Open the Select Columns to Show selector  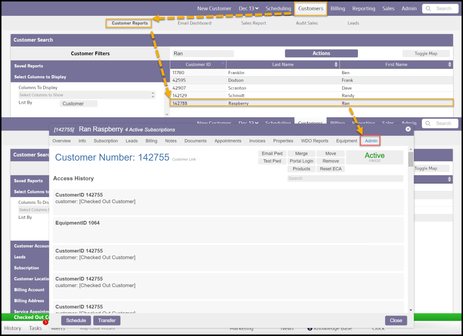coord(86,95)
